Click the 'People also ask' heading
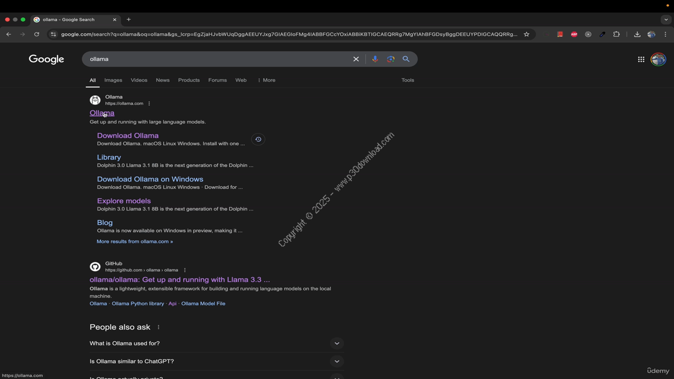 pyautogui.click(x=120, y=327)
